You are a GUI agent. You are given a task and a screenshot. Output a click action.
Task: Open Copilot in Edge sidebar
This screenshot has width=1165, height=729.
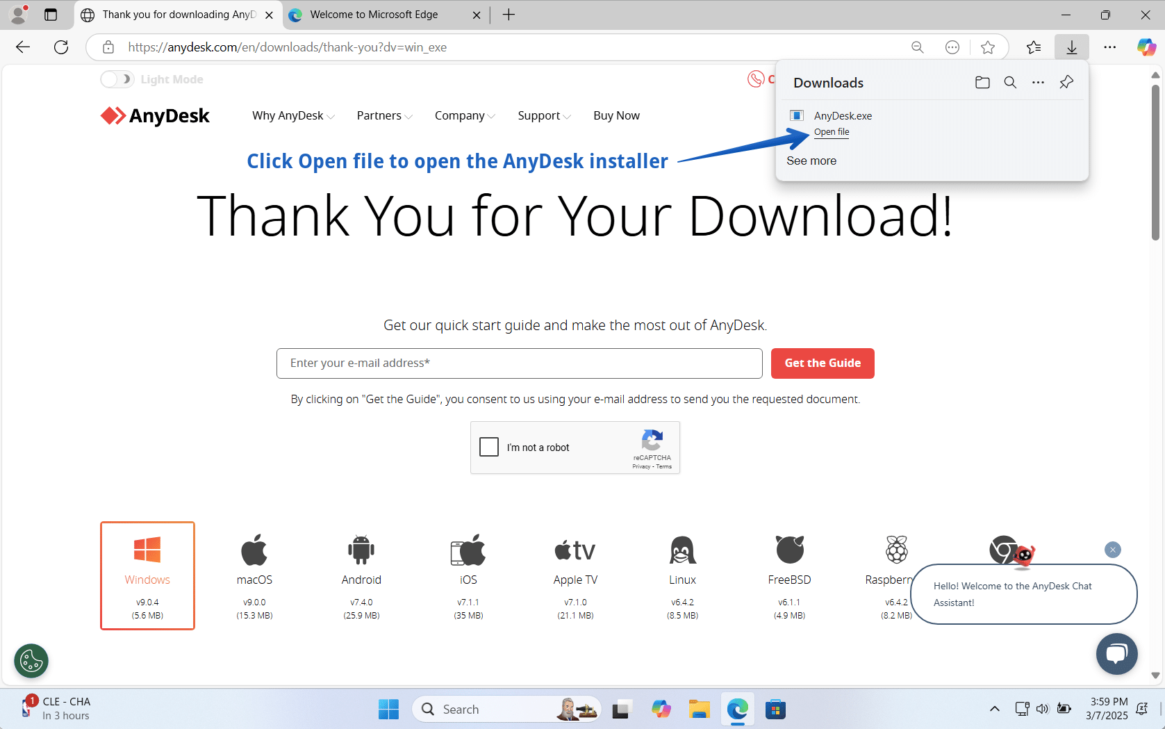(x=1146, y=47)
